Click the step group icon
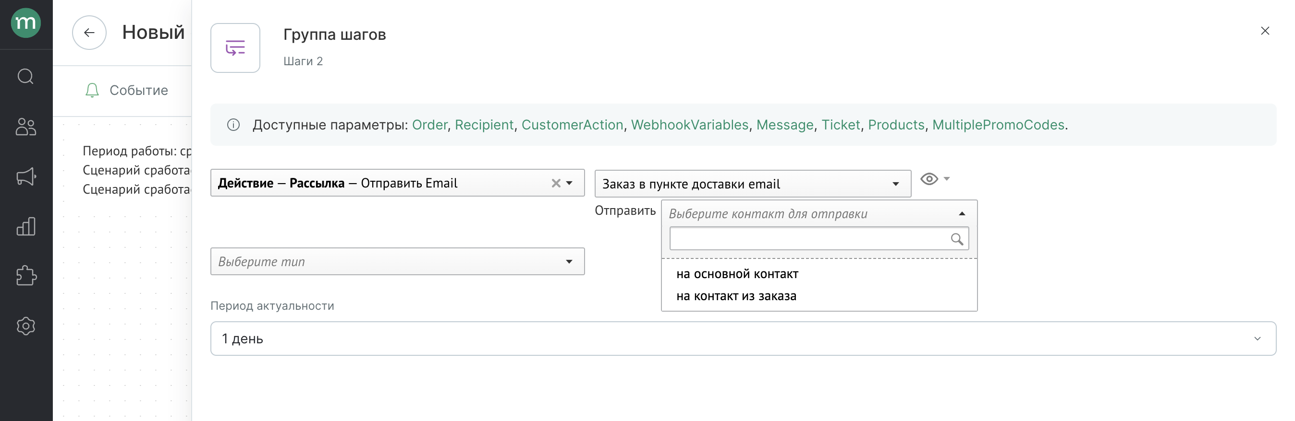 [x=235, y=48]
